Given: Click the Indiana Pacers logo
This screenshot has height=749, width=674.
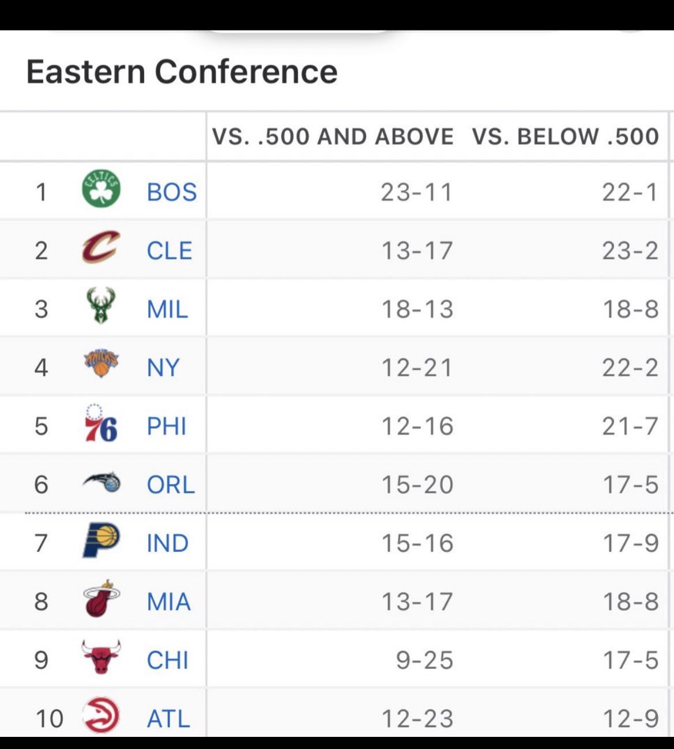Looking at the screenshot, I should tap(101, 541).
